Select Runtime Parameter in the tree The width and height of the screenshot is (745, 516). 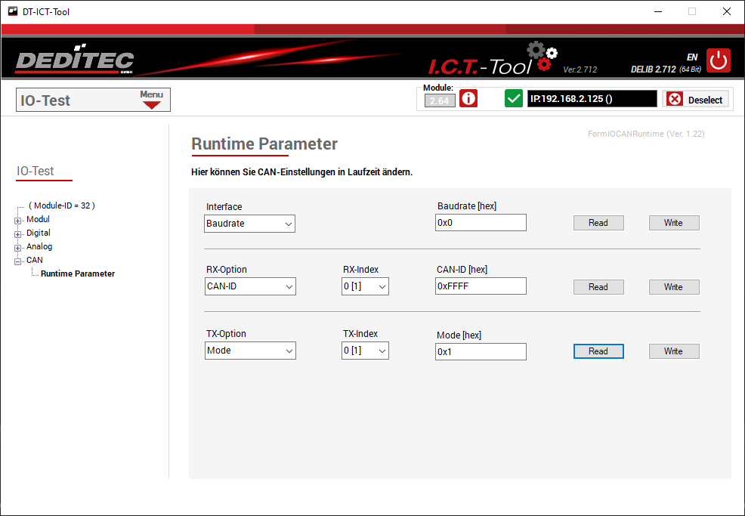pos(78,273)
